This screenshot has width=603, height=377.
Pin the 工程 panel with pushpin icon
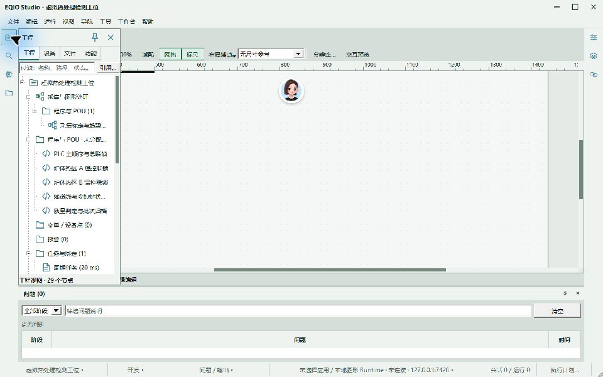(95, 37)
